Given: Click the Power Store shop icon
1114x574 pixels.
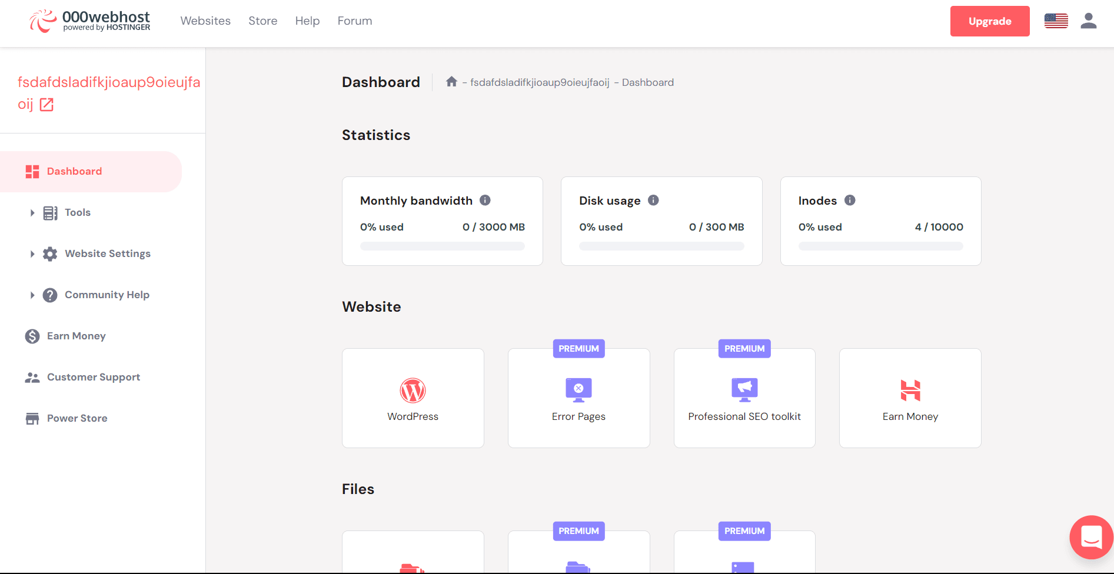Looking at the screenshot, I should pyautogui.click(x=32, y=419).
